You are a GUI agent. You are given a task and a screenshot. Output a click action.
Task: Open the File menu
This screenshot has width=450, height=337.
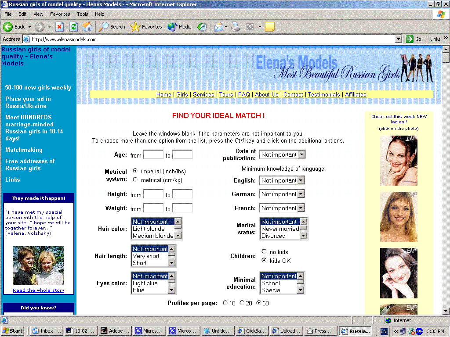click(8, 14)
